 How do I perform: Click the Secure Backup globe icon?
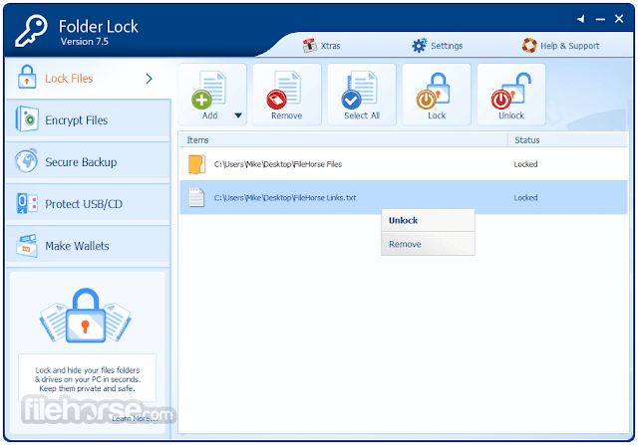(x=27, y=161)
